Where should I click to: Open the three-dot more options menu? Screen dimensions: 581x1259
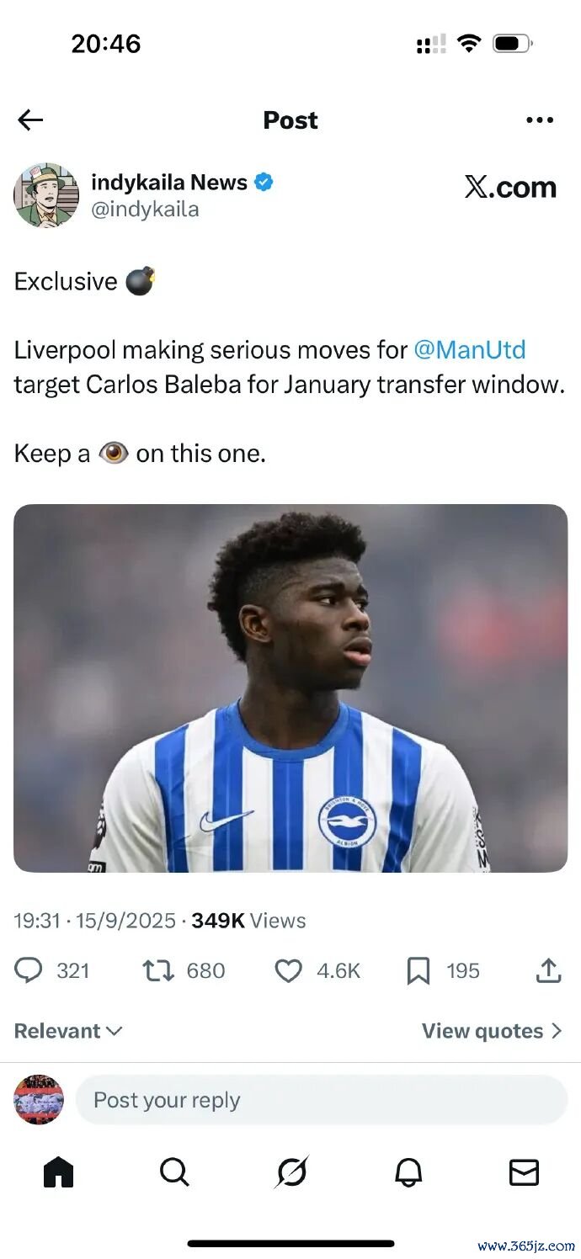pos(540,120)
